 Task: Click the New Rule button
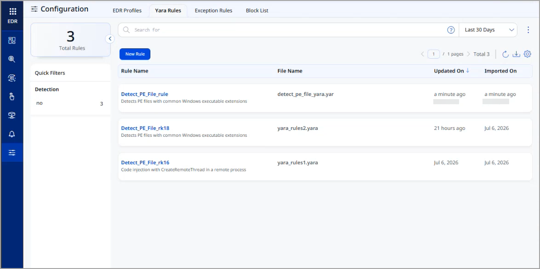(x=135, y=54)
